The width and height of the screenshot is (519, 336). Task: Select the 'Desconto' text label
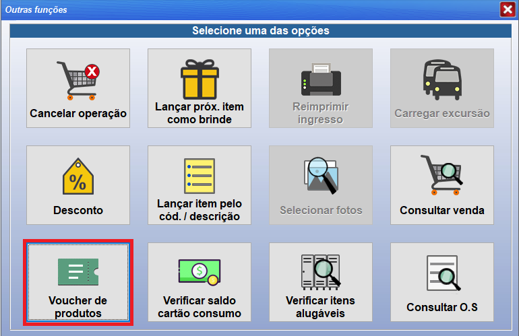click(78, 210)
